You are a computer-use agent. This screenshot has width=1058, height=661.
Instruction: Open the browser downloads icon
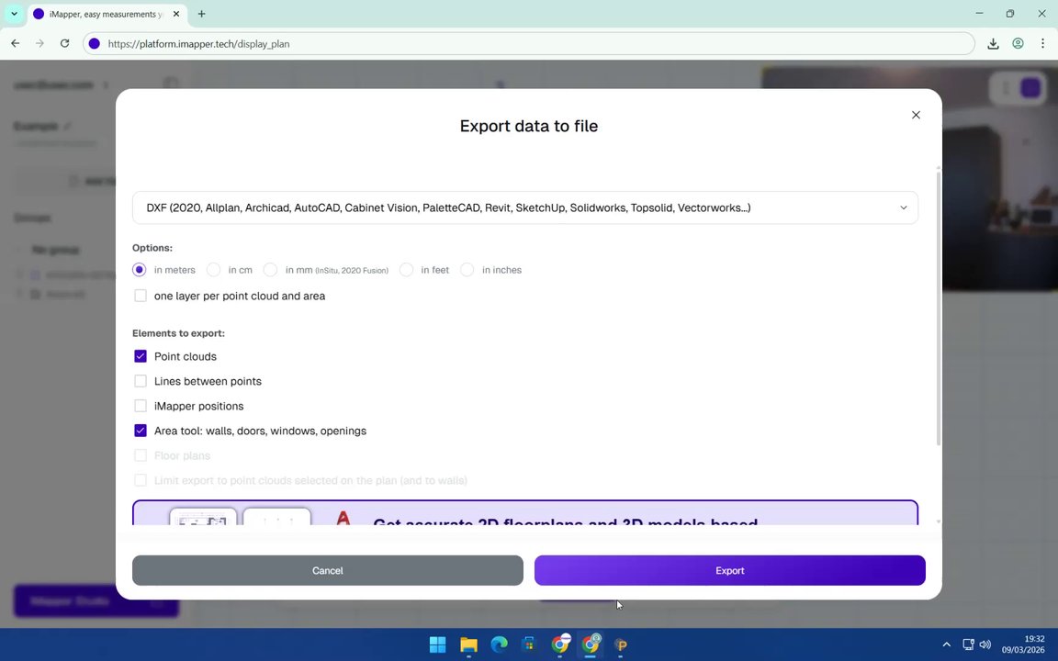click(993, 43)
